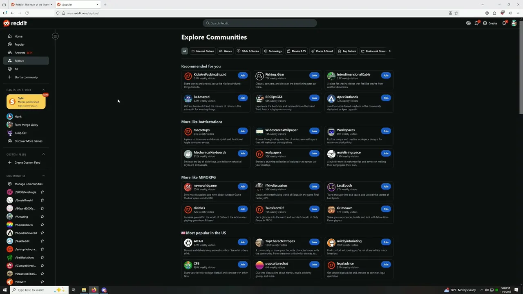The image size is (523, 294).
Task: Favorite r/Amazing with its star
Action: (42, 216)
